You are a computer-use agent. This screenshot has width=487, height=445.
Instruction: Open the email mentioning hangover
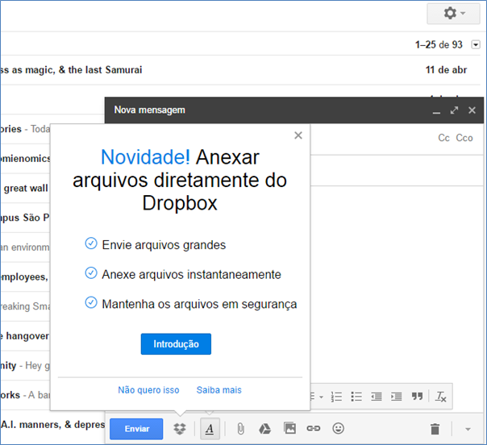click(25, 336)
